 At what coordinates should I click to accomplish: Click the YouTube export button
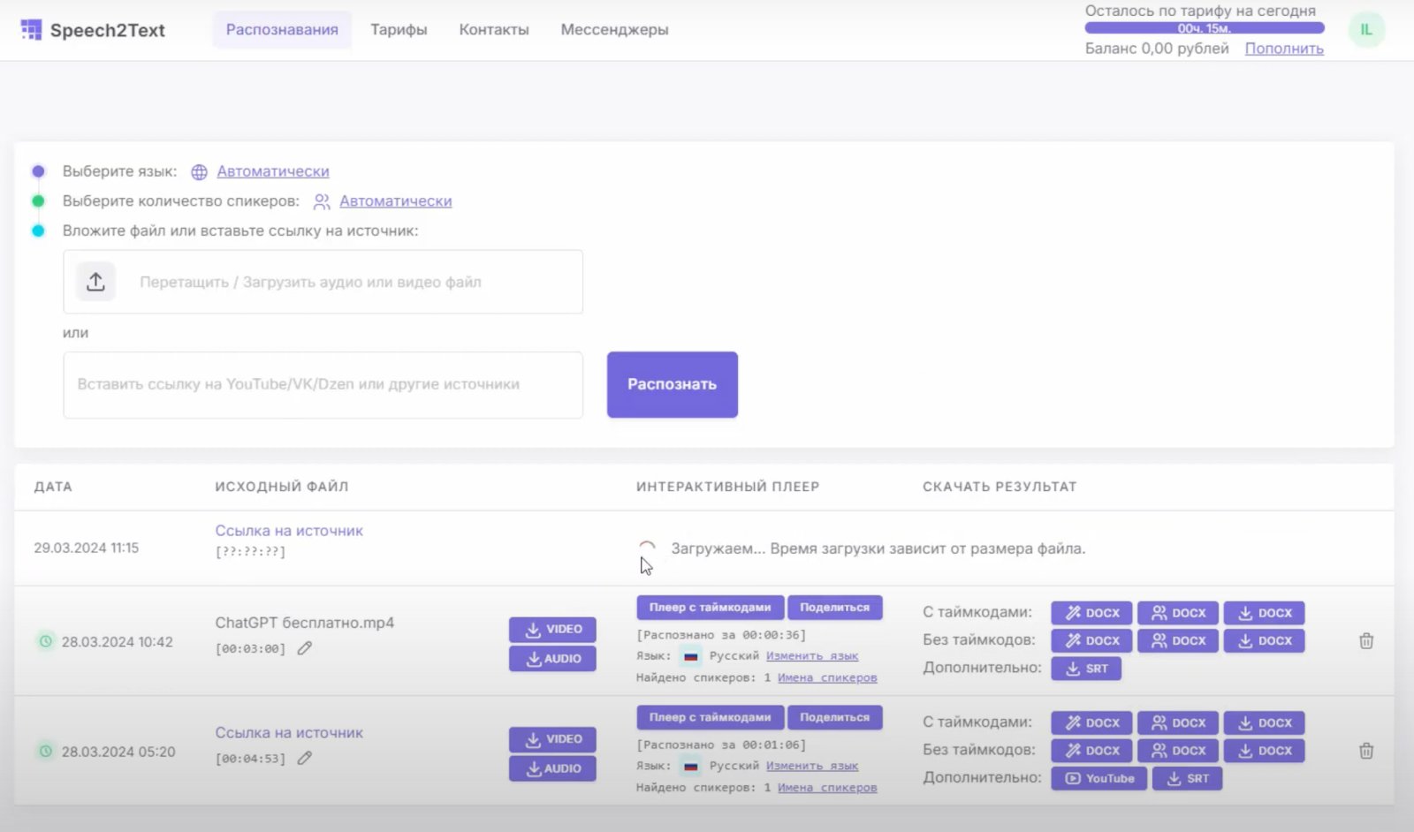click(x=1099, y=778)
